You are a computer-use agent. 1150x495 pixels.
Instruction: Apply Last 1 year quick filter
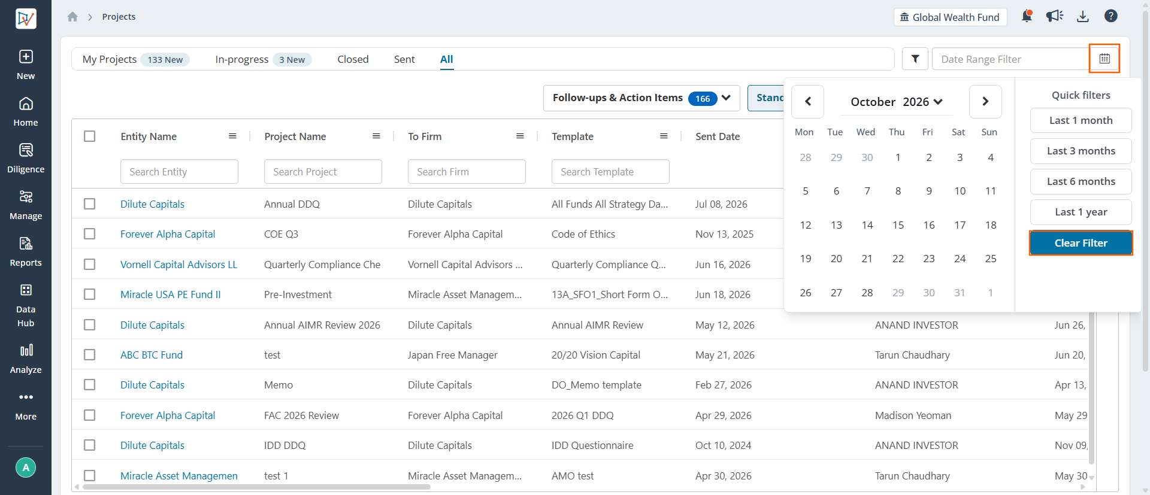pos(1081,212)
